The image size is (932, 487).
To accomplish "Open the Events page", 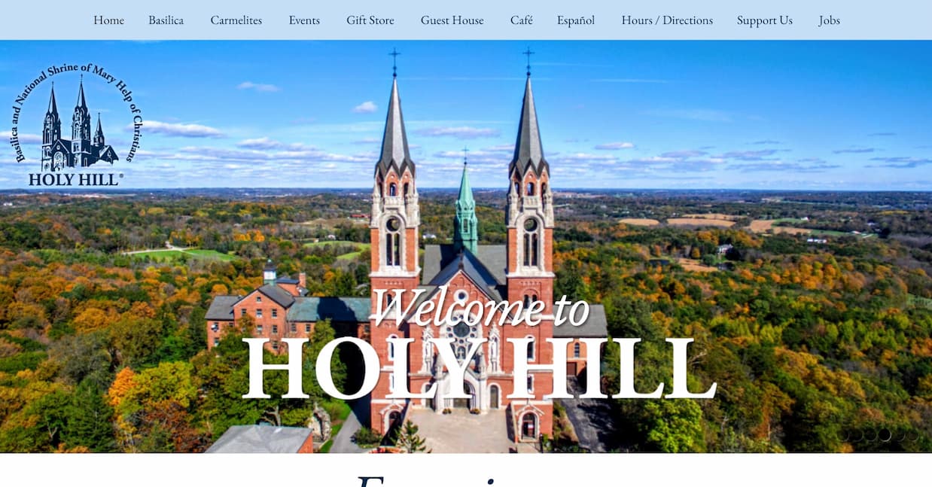I will click(x=304, y=20).
